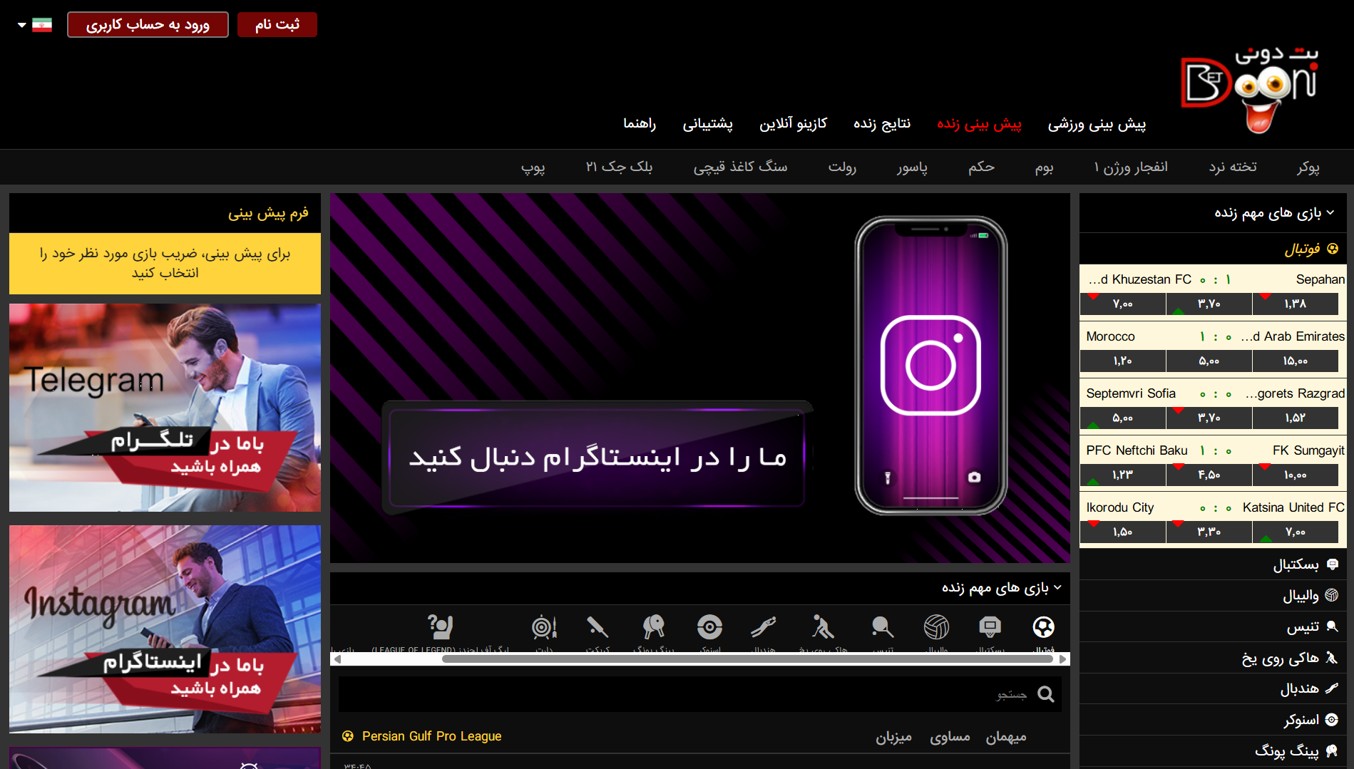Click the جستجو search input field
This screenshot has width=1354, height=769.
pyautogui.click(x=700, y=694)
